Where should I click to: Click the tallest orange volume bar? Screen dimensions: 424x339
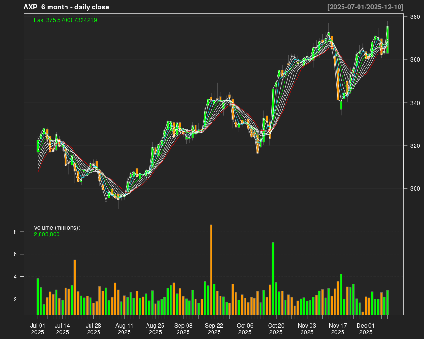[x=211, y=269]
